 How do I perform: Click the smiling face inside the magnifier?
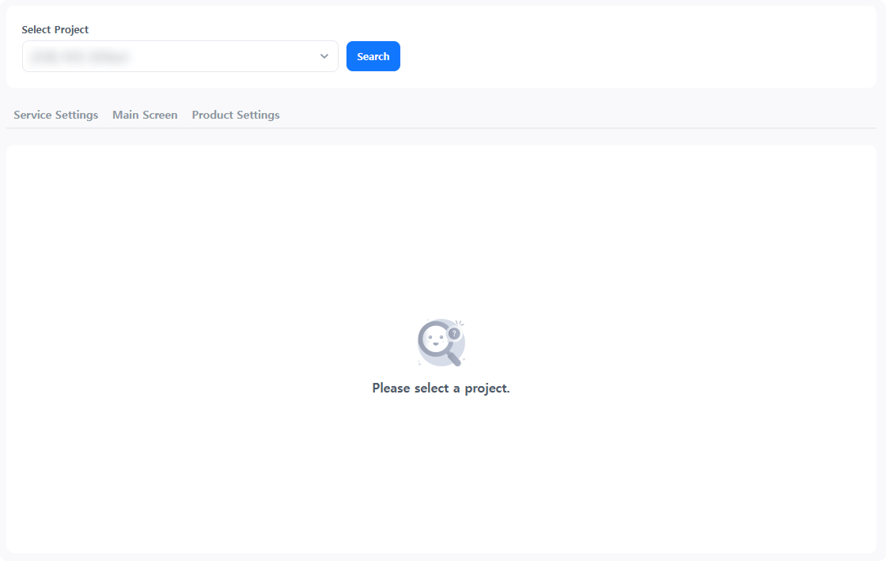tap(434, 339)
